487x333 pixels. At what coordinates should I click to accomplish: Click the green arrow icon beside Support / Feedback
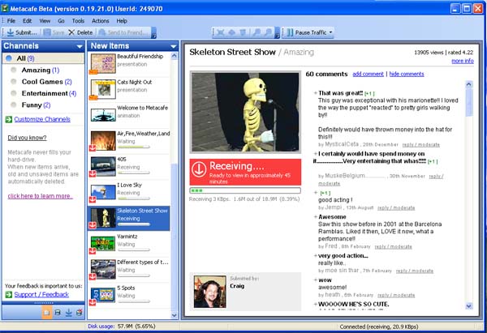click(9, 295)
